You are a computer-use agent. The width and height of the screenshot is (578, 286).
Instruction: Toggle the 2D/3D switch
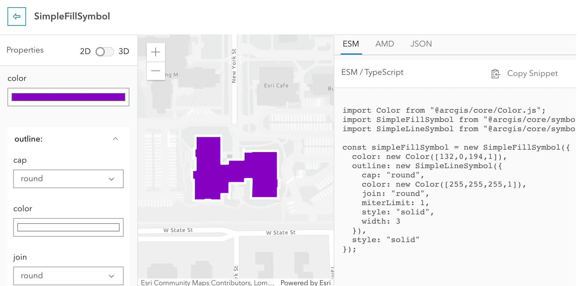105,52
